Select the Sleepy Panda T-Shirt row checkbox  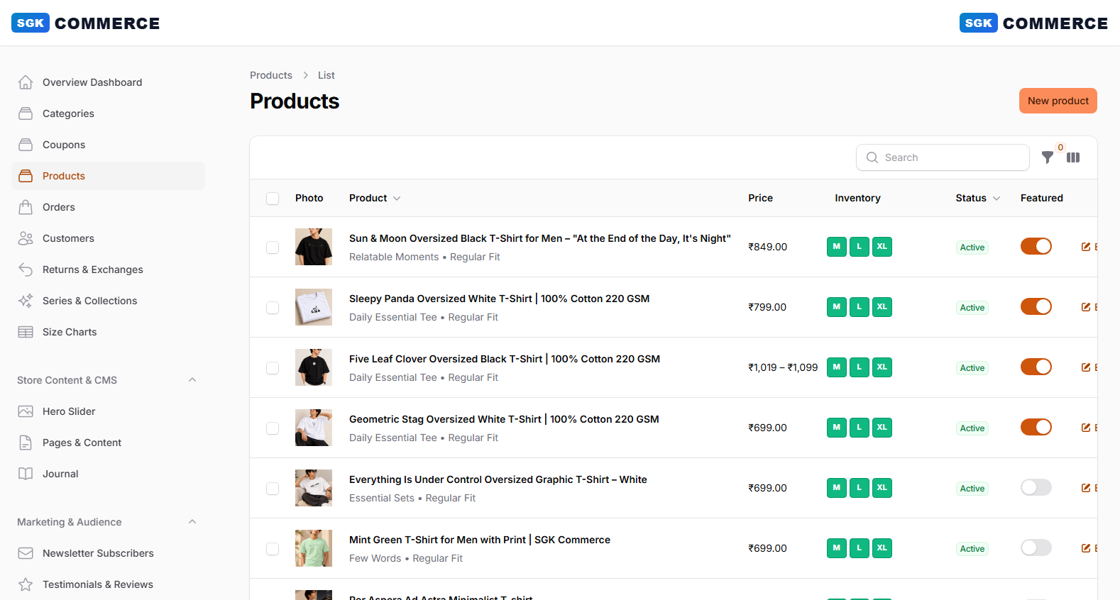(x=273, y=308)
